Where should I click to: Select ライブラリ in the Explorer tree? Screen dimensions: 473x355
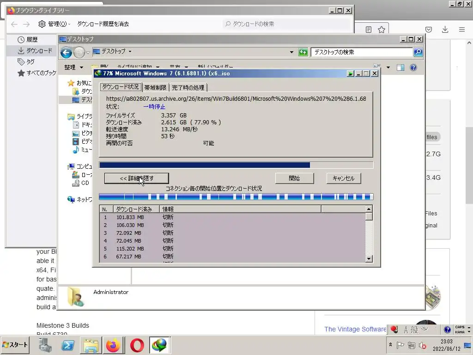point(80,116)
